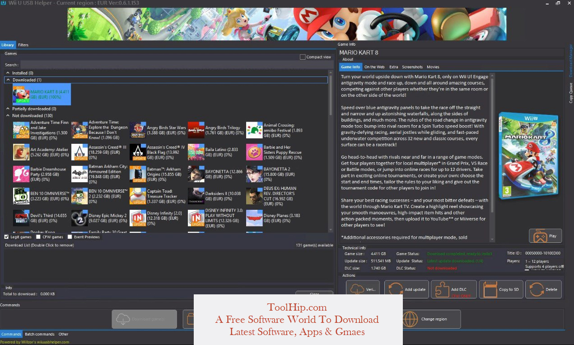Viewport: 574px width, 345px height.
Task: Pick the Angry Birds Trilogy icon
Action: click(x=196, y=130)
